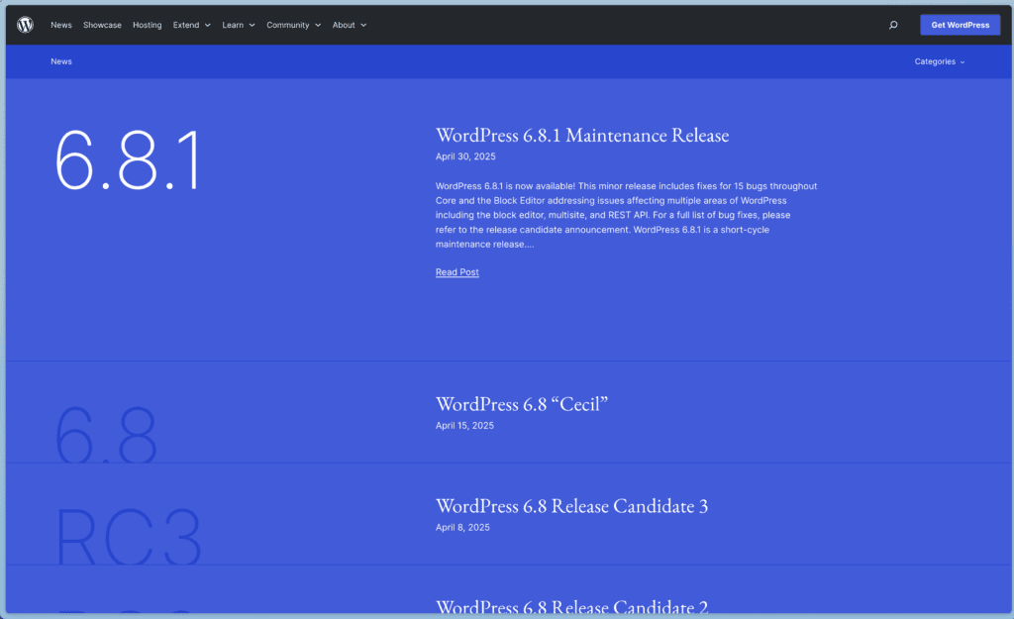Open WordPress 6.8 Release Candidate 2 post
The height and width of the screenshot is (619, 1014).
point(571,607)
